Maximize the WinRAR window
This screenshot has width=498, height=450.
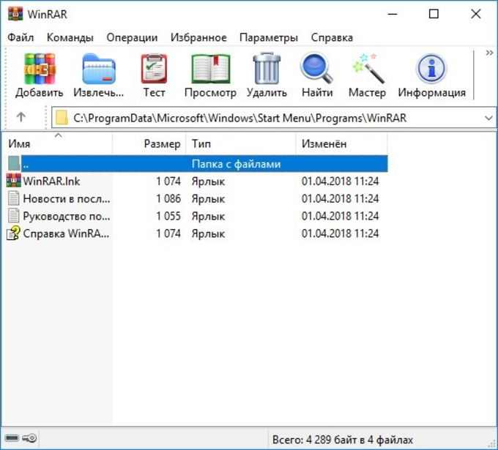click(434, 14)
